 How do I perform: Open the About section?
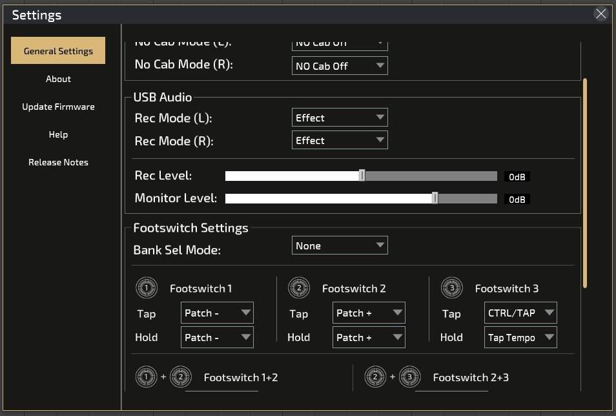pos(58,79)
